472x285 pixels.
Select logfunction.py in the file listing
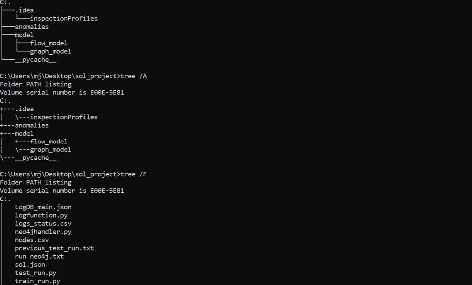[x=41, y=215]
